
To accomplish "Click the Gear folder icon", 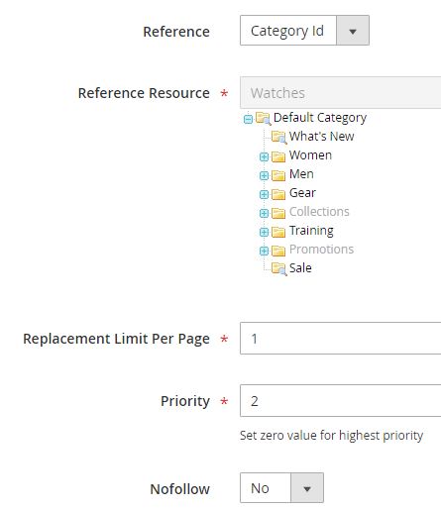I will tap(278, 194).
